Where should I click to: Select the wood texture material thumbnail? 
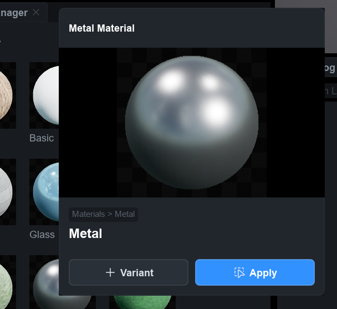pos(6,95)
